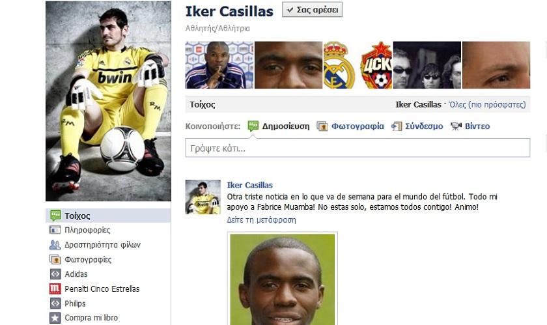This screenshot has height=325, width=547.
Task: Open the Όλες (πιο πρόσφατες) wall filter
Action: tap(487, 104)
